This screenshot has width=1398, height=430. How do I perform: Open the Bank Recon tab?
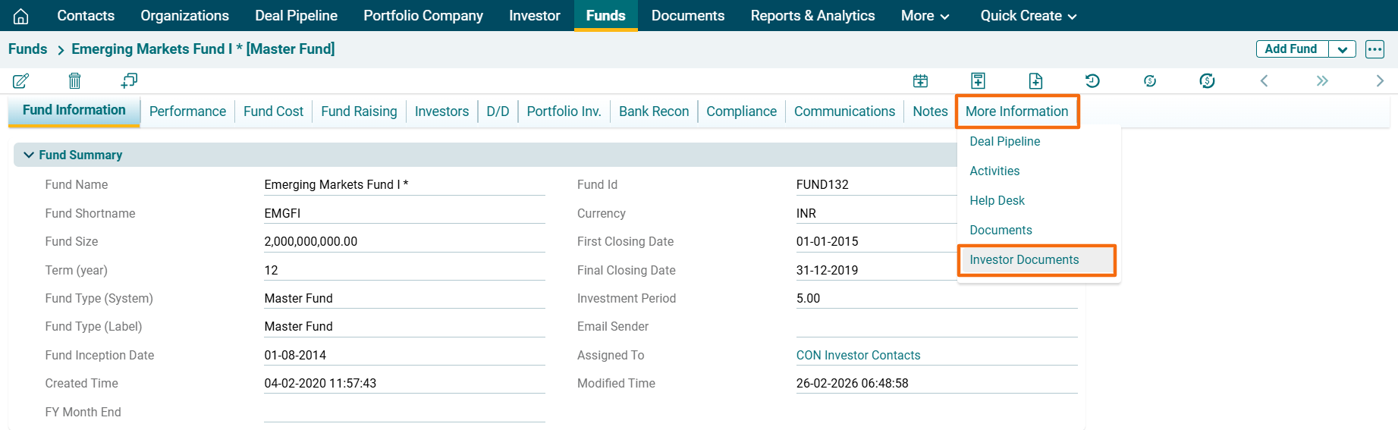tap(653, 111)
